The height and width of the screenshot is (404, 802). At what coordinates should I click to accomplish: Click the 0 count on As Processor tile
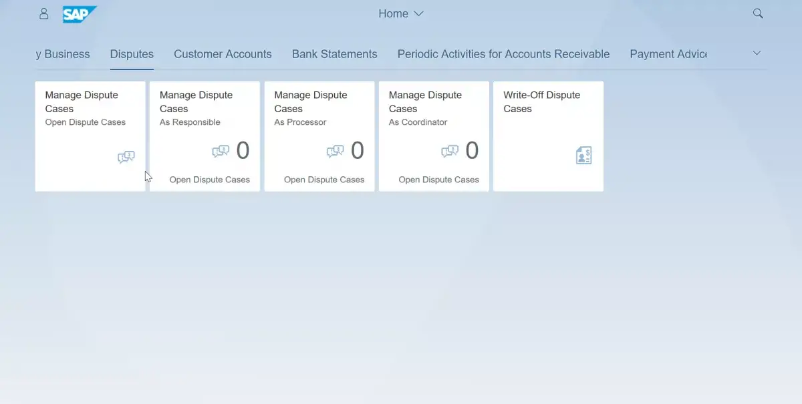pos(358,151)
